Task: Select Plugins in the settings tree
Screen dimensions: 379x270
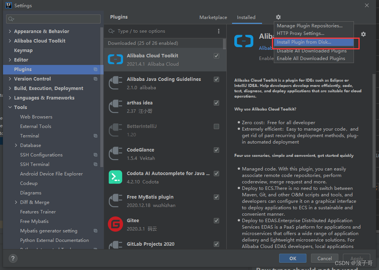Action: tap(53, 69)
